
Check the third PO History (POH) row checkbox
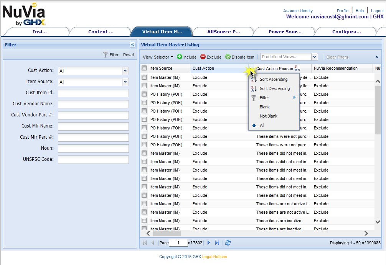(144, 111)
